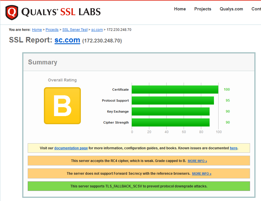Click the Cipher Strength score bar

point(171,122)
